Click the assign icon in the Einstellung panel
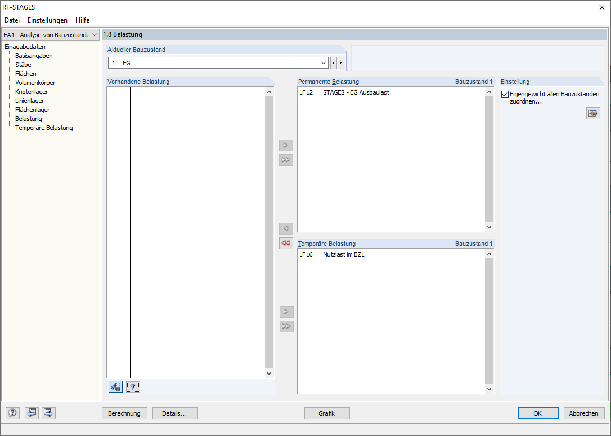Screen dimensions: 611x436 593,113
